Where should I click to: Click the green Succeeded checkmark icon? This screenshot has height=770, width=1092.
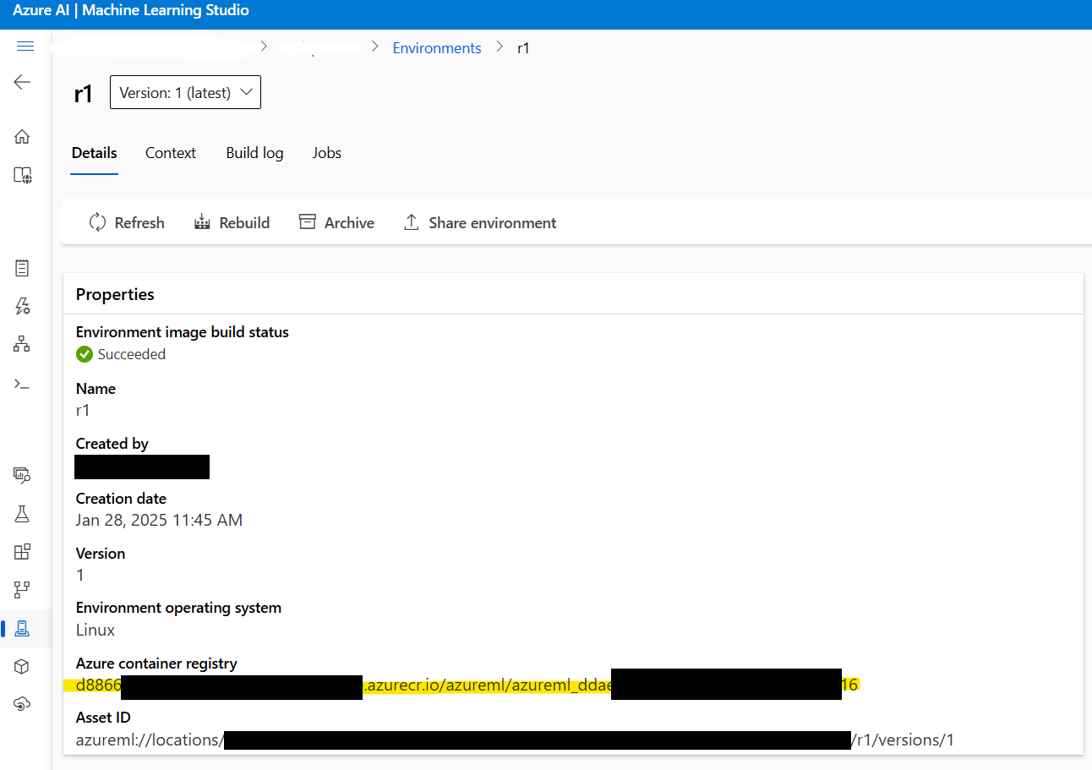[x=85, y=354]
